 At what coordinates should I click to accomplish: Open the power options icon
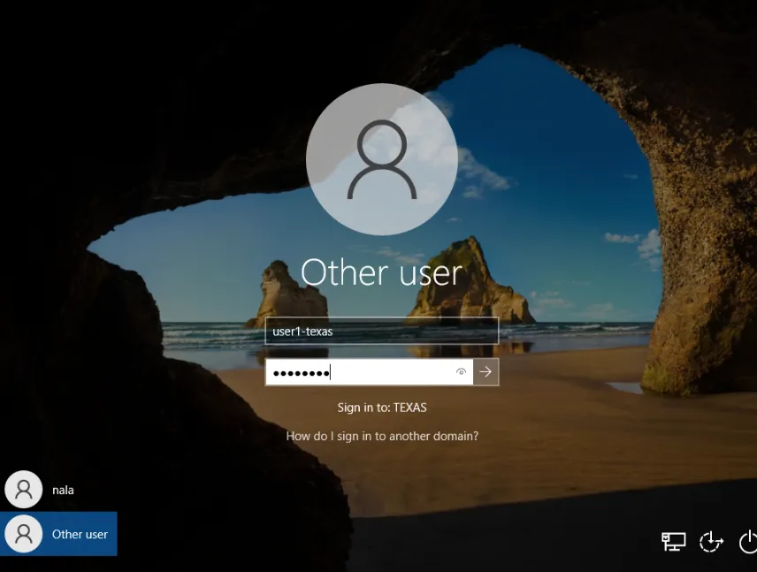pos(747,541)
